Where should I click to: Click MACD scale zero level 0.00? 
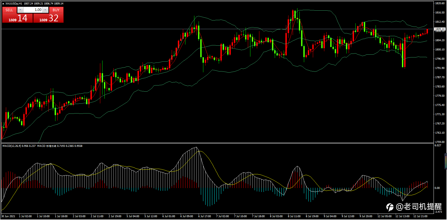pos(437,188)
